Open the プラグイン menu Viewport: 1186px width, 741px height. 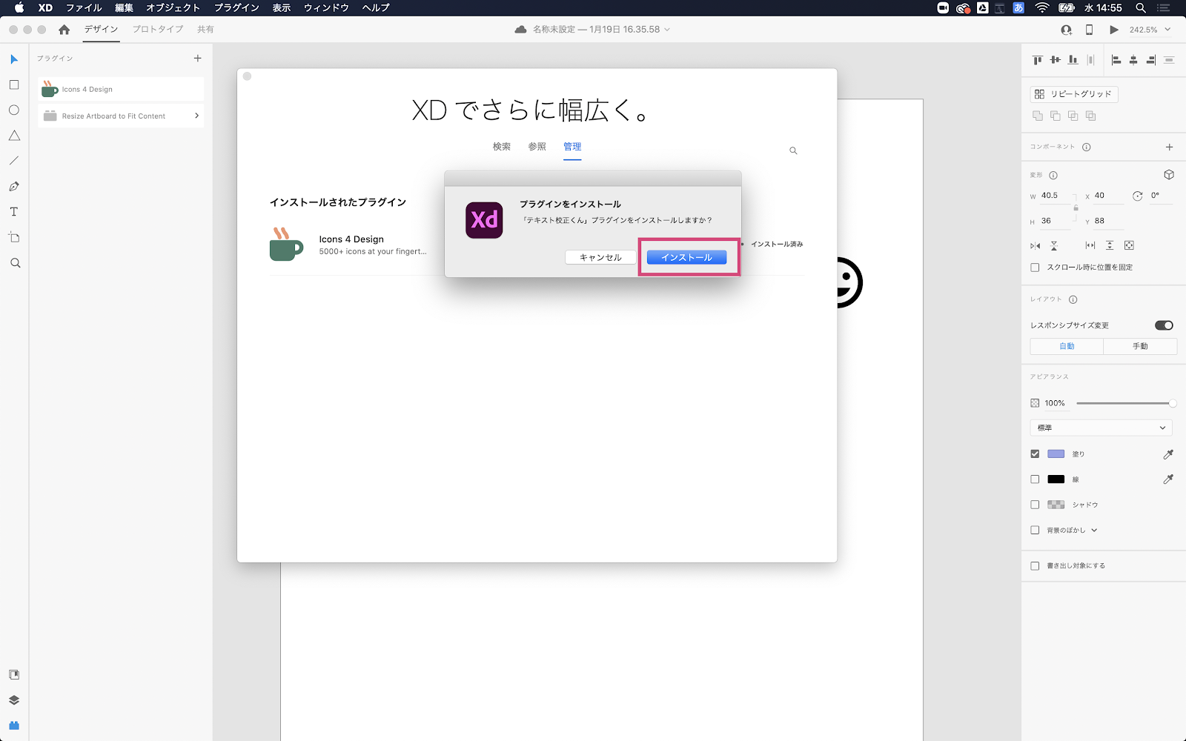click(236, 7)
